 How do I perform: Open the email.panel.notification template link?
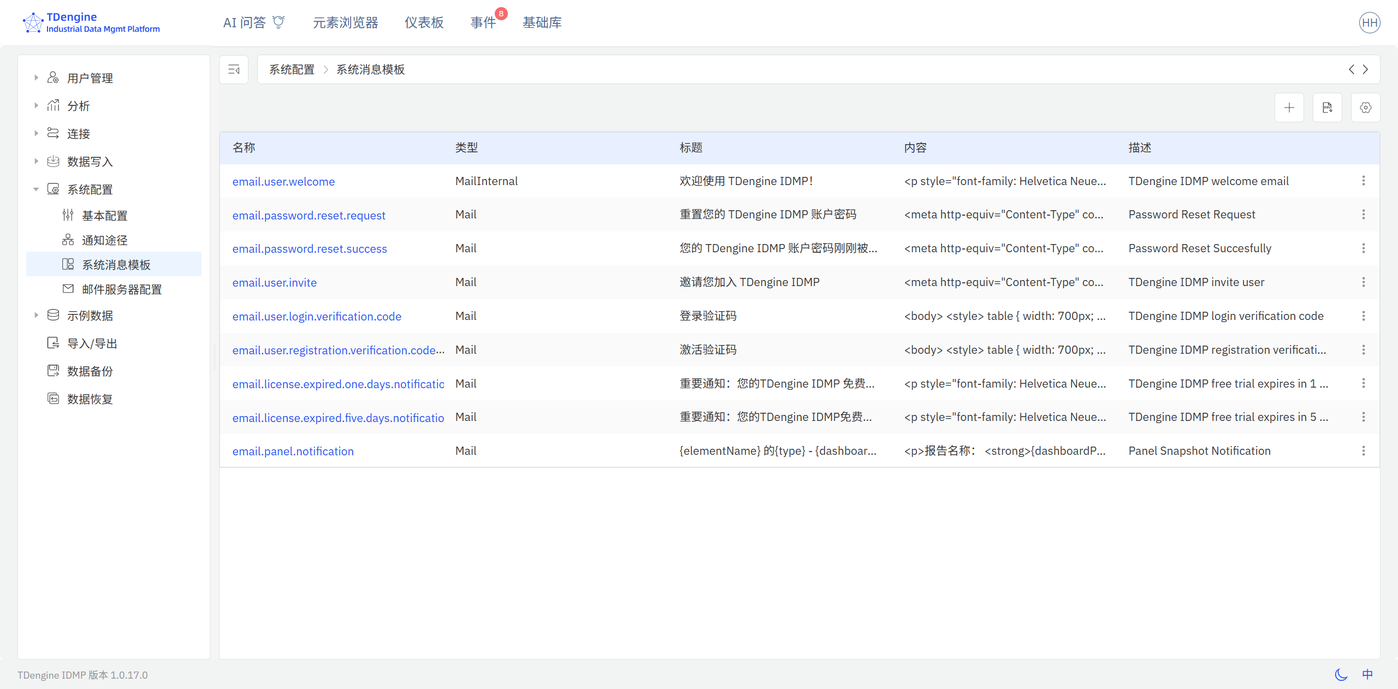(x=293, y=452)
